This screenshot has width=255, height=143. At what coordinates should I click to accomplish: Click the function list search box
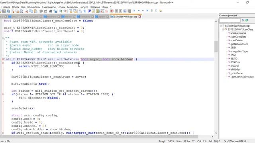tap(229, 20)
